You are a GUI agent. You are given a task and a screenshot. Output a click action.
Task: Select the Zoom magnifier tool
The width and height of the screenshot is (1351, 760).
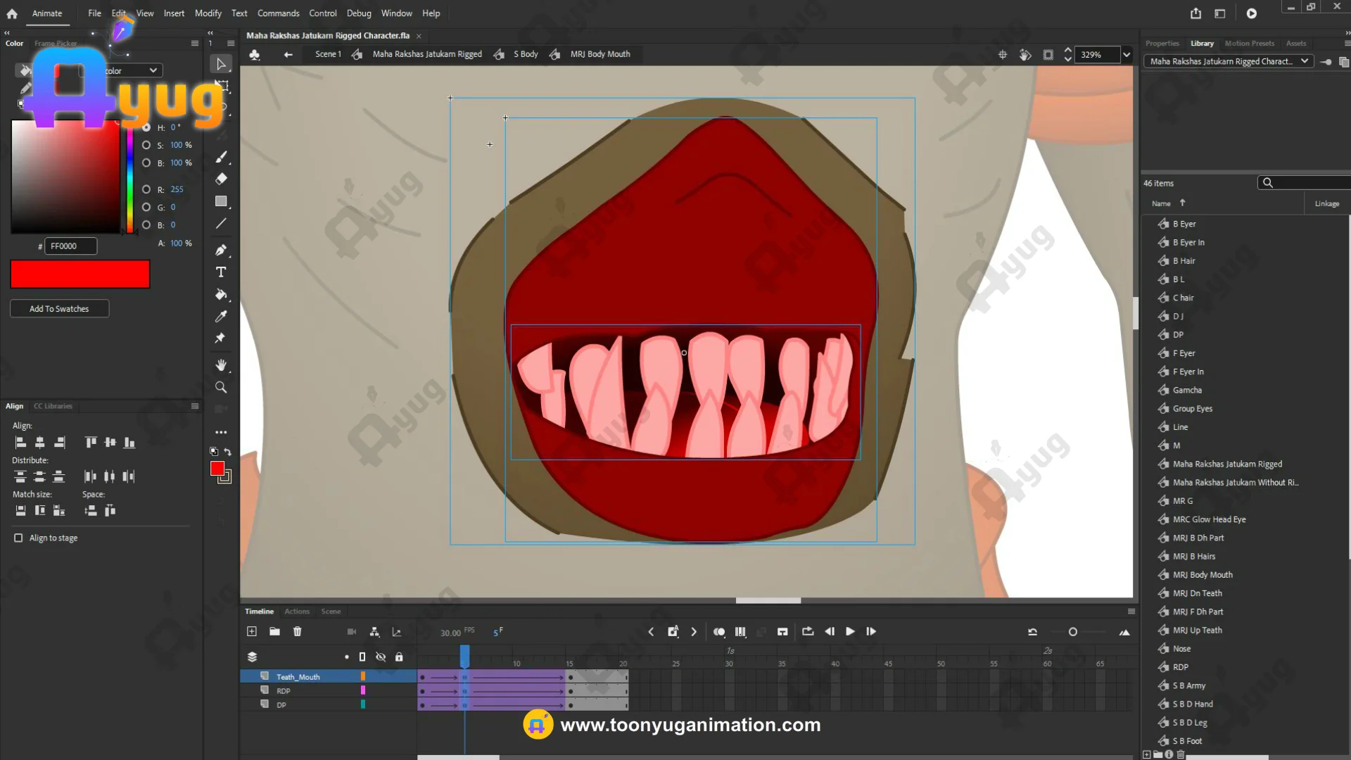[221, 388]
